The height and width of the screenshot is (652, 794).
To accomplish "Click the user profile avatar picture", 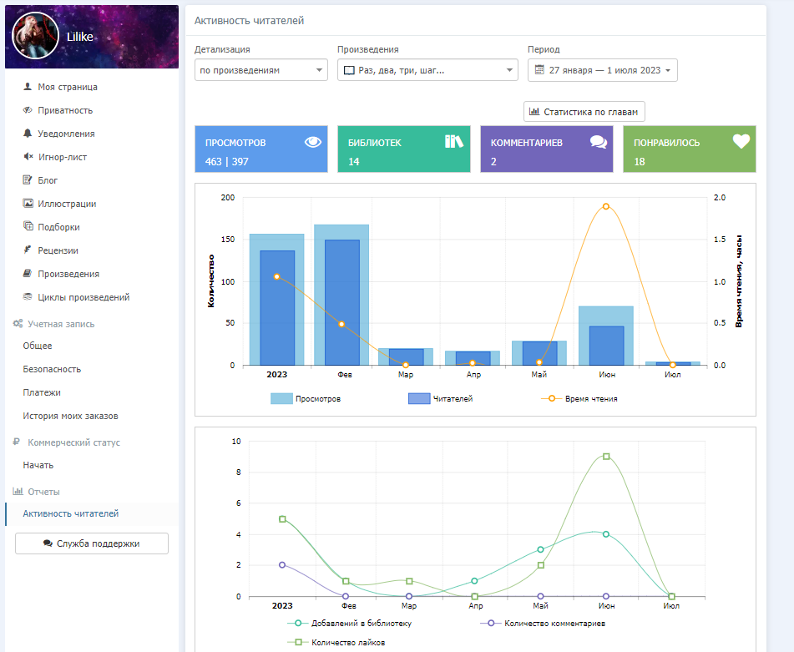I will [35, 36].
